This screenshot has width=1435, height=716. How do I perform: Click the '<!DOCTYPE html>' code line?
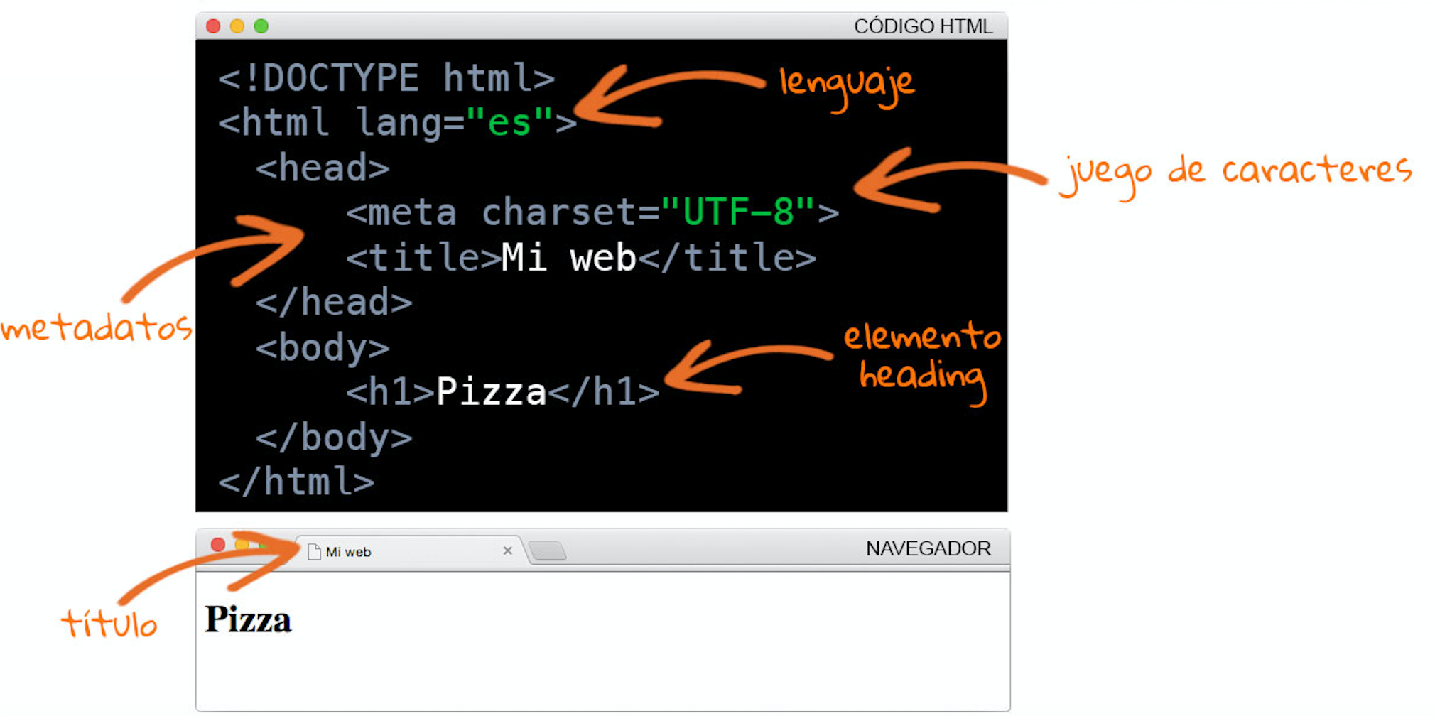[387, 78]
